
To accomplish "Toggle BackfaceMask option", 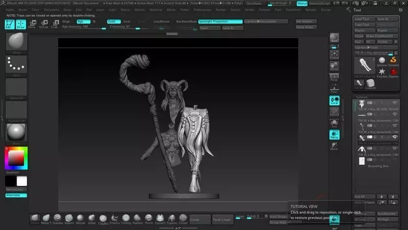I will (186, 21).
